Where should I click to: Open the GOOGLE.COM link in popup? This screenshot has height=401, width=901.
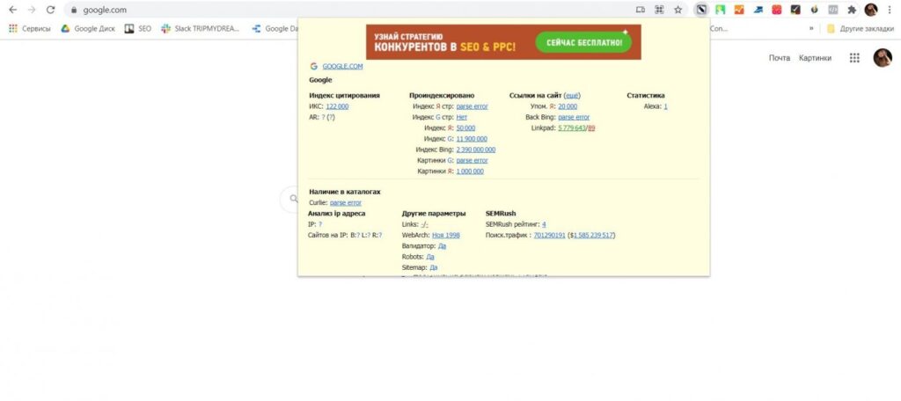coord(342,66)
